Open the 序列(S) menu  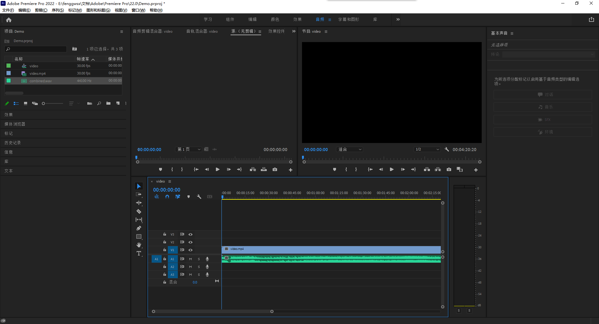(58, 10)
